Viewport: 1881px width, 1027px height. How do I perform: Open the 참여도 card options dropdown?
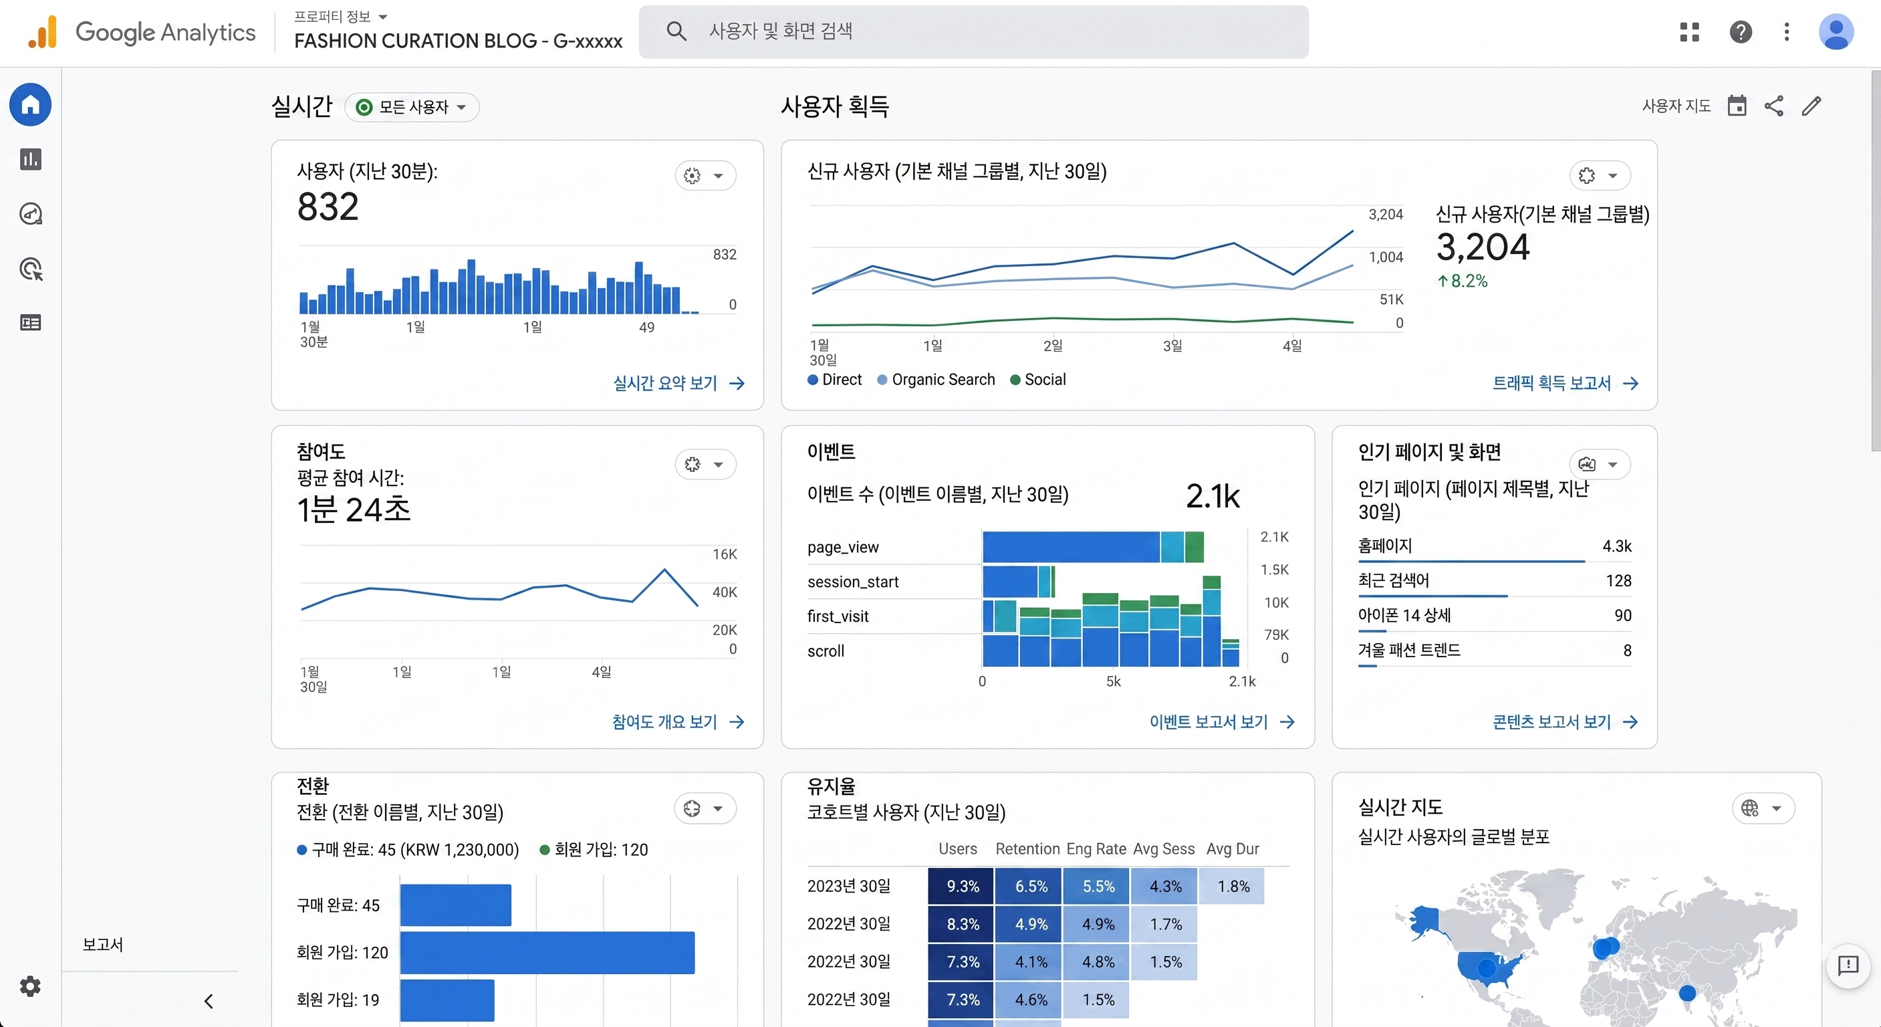[705, 465]
